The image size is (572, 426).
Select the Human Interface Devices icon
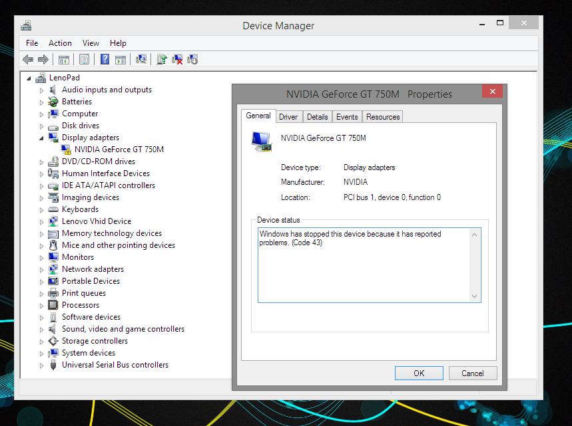click(x=53, y=173)
